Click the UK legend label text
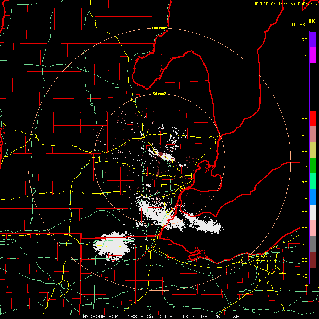The image size is (319, 319). 304,56
